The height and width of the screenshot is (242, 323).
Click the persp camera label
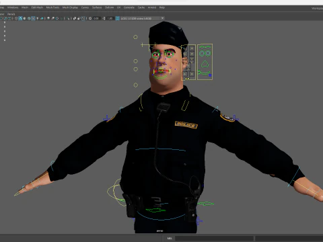(159, 231)
